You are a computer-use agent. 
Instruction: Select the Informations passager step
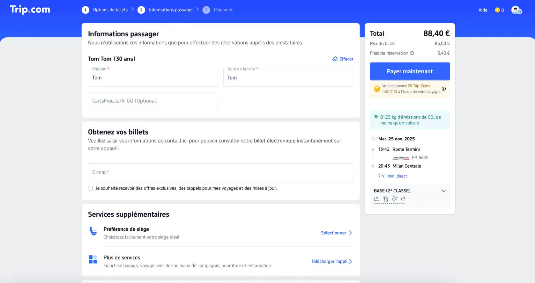pyautogui.click(x=171, y=10)
